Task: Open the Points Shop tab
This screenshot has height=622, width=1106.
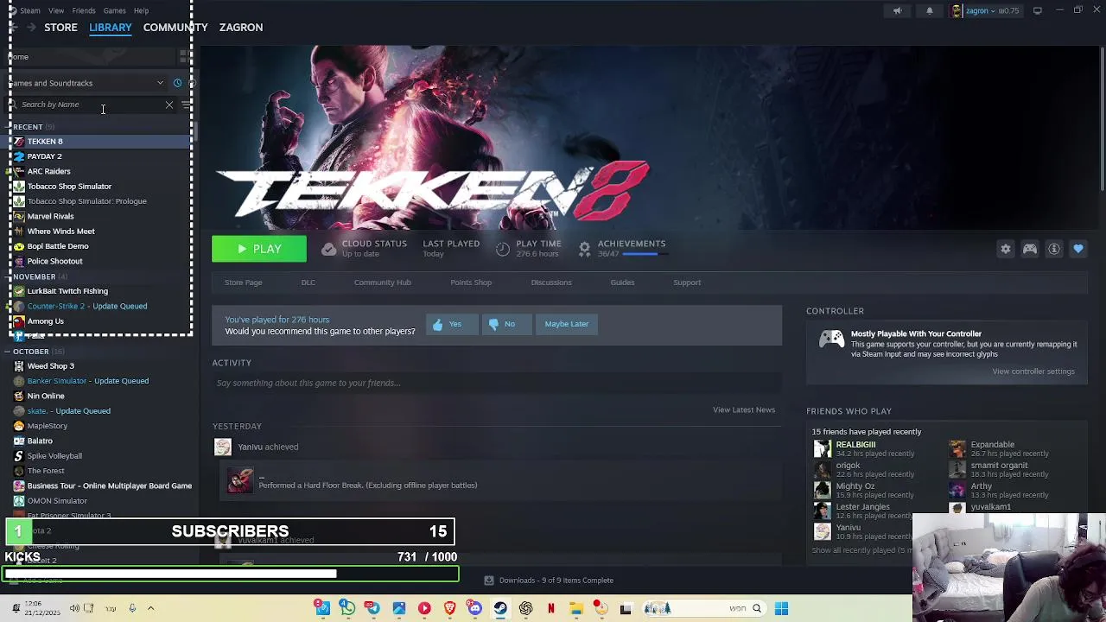Action: (471, 282)
